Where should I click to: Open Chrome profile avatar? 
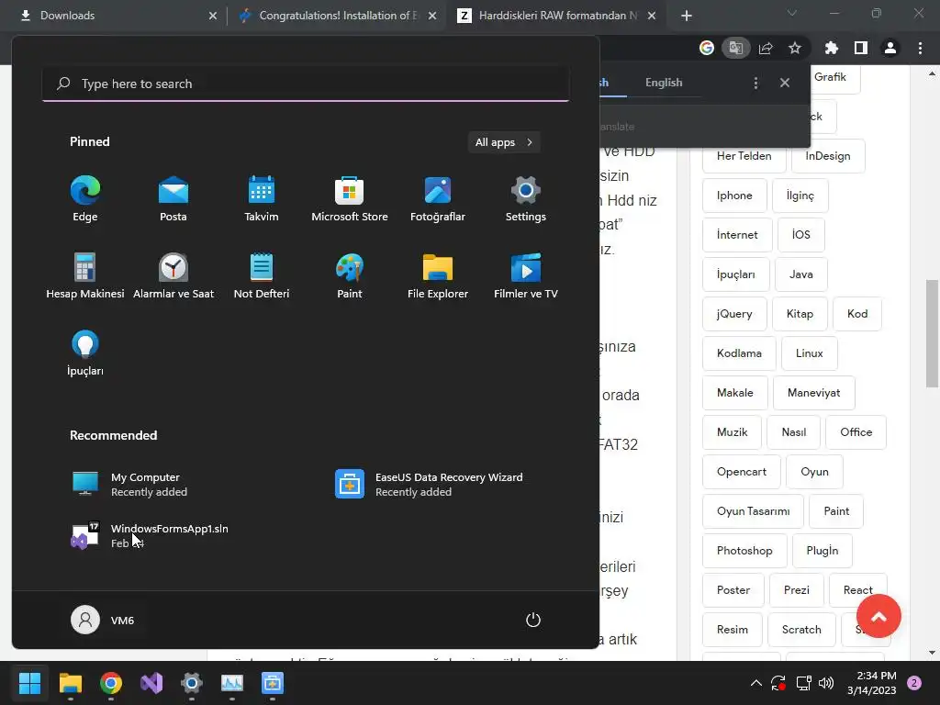coord(890,48)
